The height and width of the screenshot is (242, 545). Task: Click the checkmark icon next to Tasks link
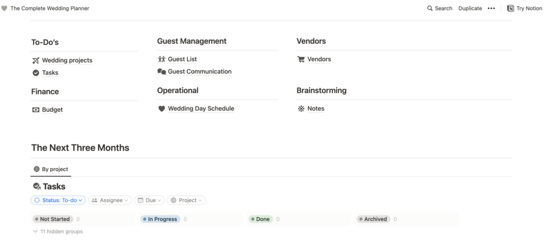click(x=36, y=73)
